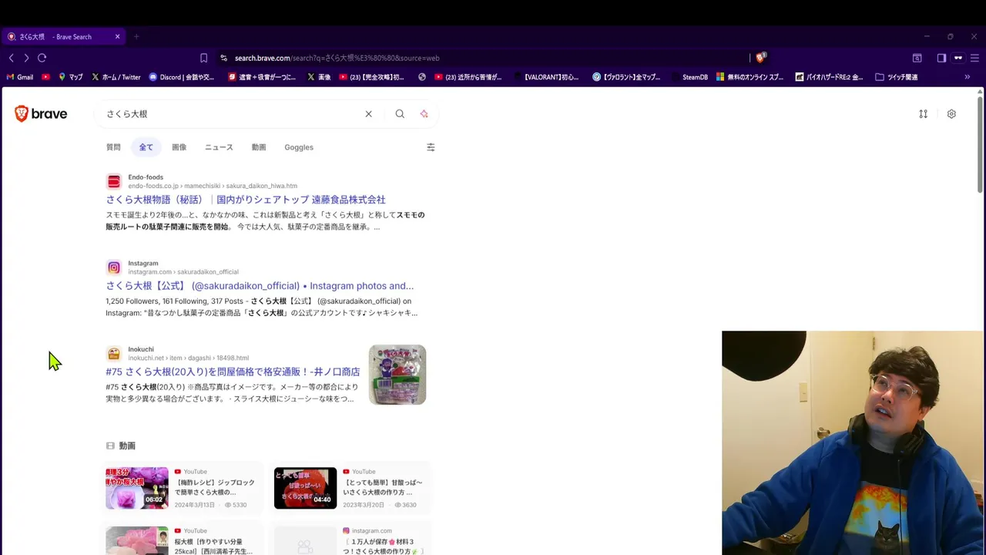Open the さくら大根物語(秘話) Endo-foods result
Image resolution: width=986 pixels, height=555 pixels.
click(246, 200)
